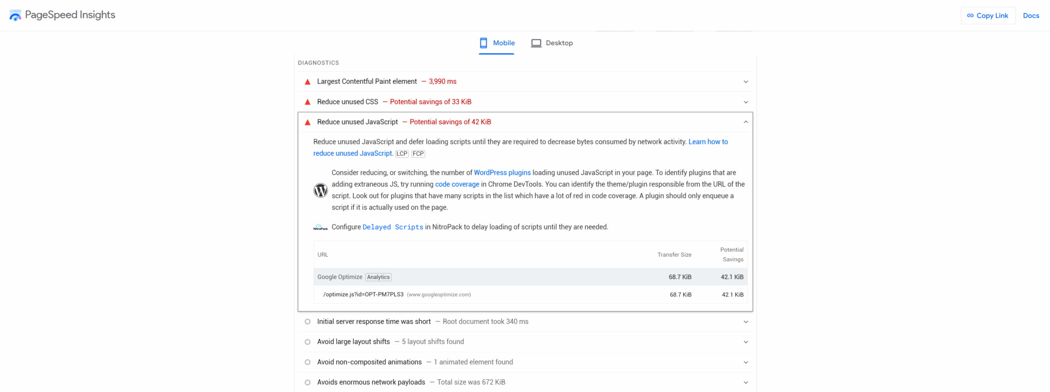
Task: Expand Avoids enormous network payloads chevron
Action: pos(746,382)
